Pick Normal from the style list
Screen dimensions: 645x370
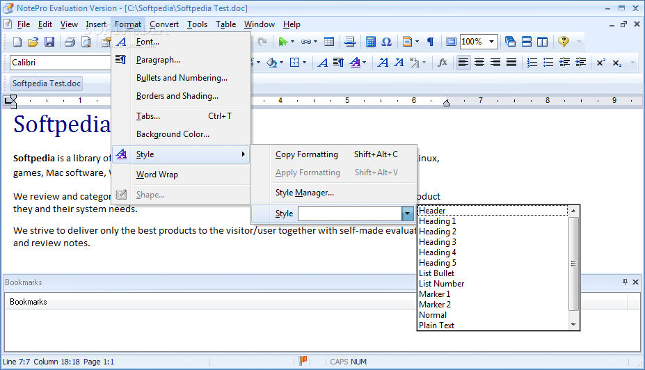(x=433, y=315)
